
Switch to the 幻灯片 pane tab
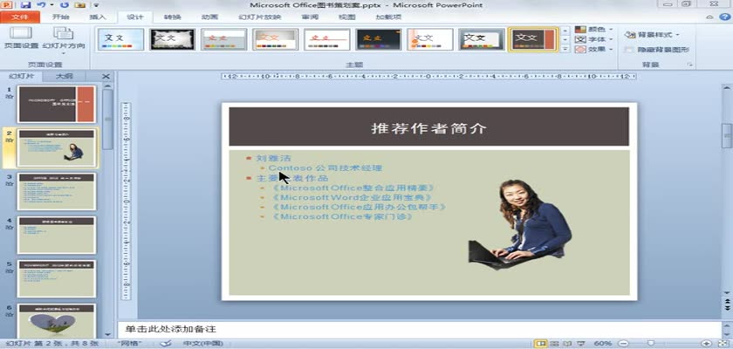pos(22,76)
